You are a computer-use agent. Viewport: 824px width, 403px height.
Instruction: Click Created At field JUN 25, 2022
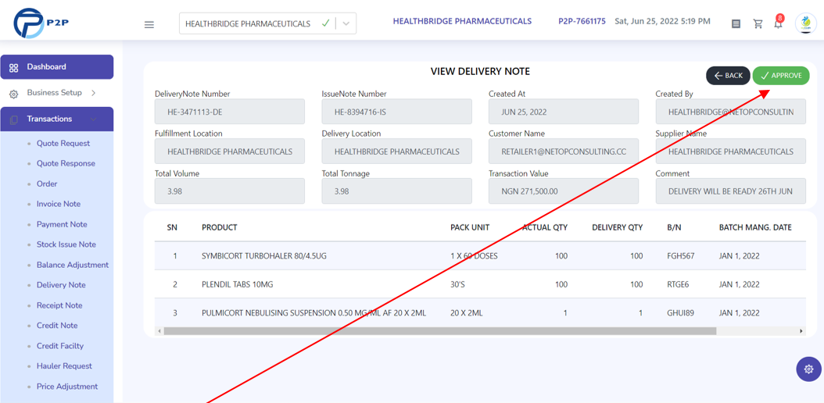click(564, 112)
